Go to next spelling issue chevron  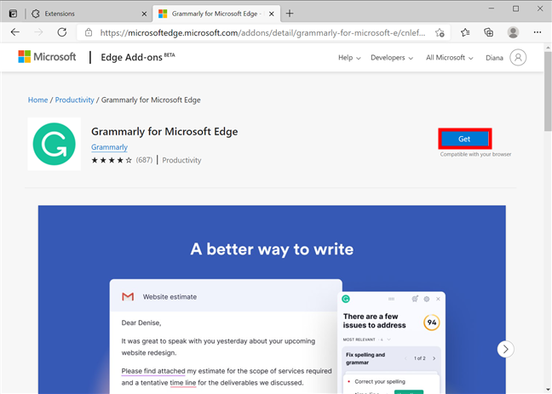point(434,358)
